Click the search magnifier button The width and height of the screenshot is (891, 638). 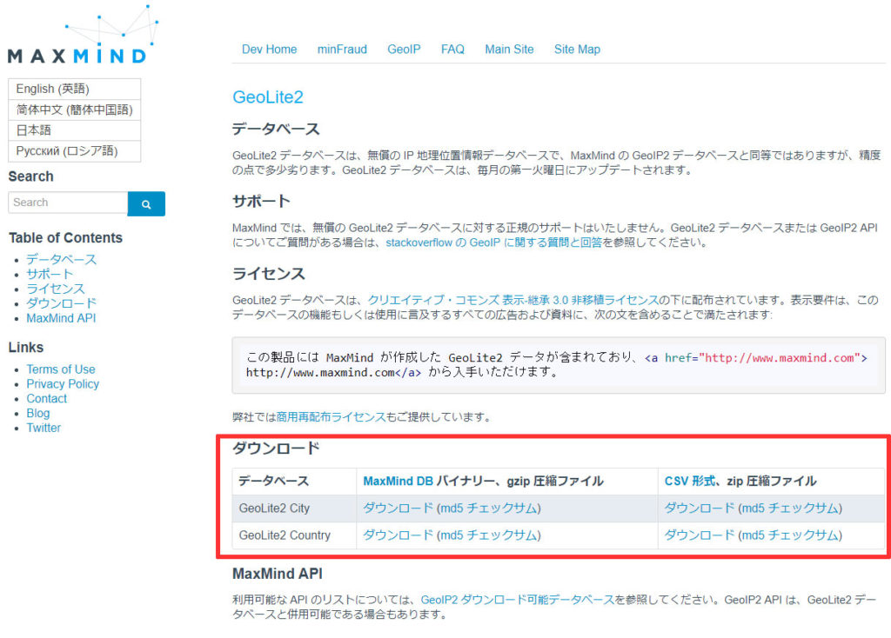(x=146, y=203)
